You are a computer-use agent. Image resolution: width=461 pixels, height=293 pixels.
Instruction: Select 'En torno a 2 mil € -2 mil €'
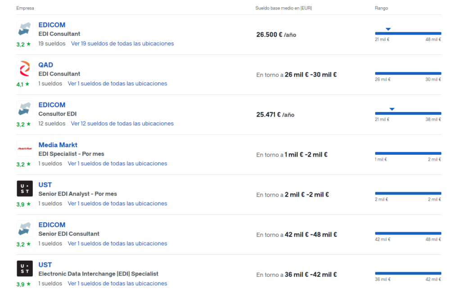[x=293, y=194]
